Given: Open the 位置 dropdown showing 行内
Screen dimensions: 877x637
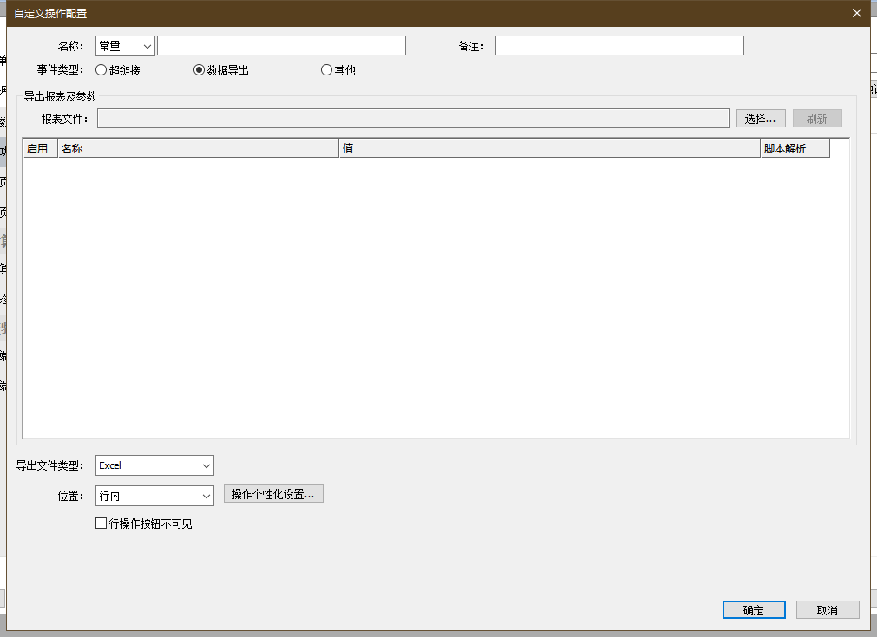Looking at the screenshot, I should point(154,496).
